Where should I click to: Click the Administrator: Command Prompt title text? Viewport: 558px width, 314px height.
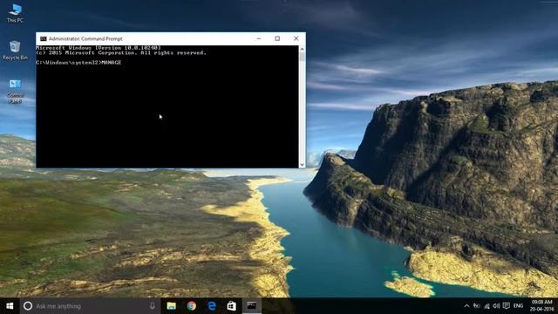(x=85, y=38)
